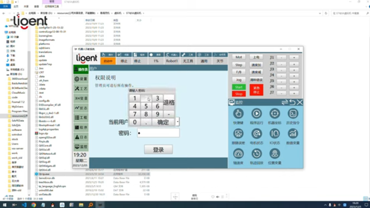Open Chrome from the Windows taskbar
Viewport: 370px width, 208px height.
pos(34,205)
